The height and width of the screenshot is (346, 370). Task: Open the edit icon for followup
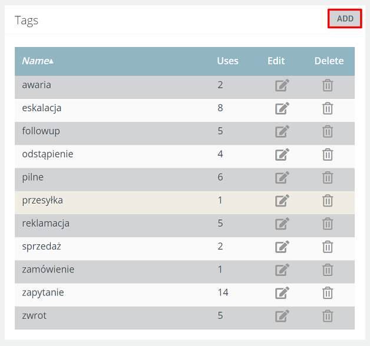click(282, 131)
